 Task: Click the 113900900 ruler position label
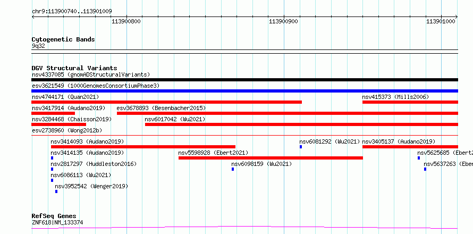tap(283, 21)
